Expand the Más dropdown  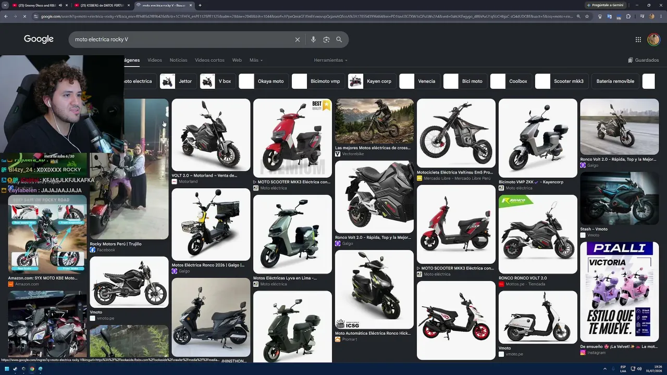coord(256,60)
